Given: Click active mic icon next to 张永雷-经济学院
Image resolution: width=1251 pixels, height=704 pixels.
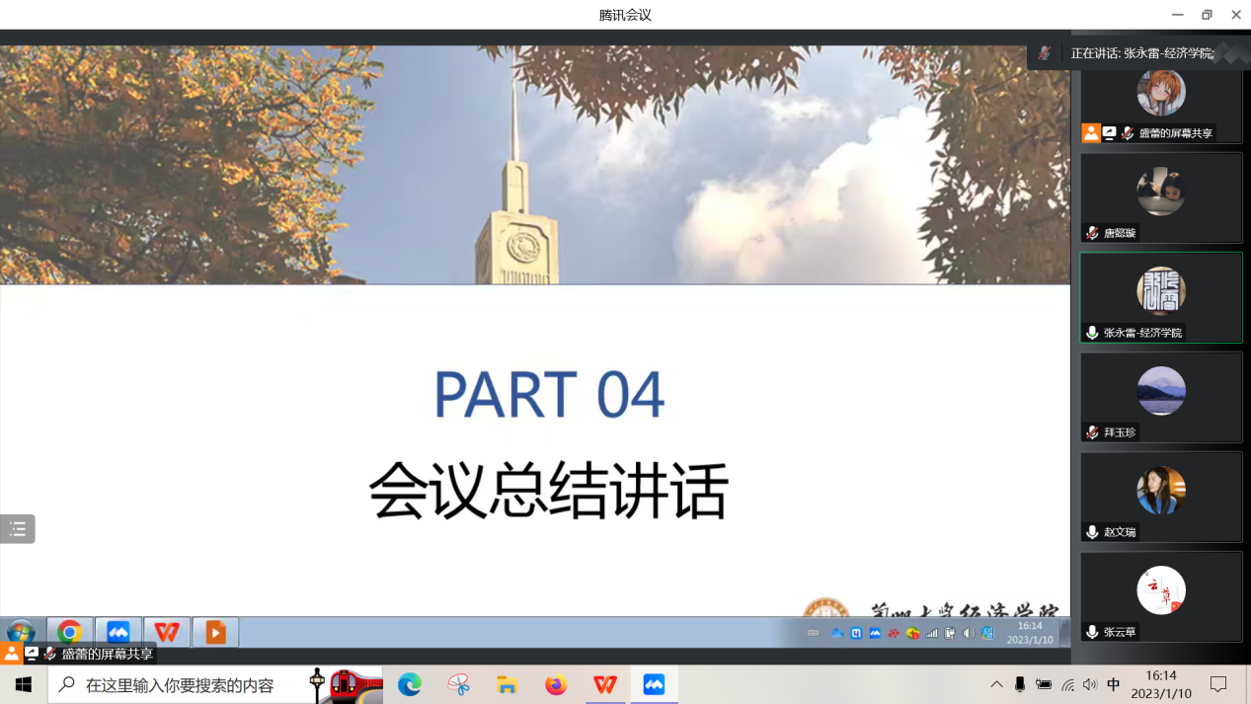Looking at the screenshot, I should pos(1092,333).
